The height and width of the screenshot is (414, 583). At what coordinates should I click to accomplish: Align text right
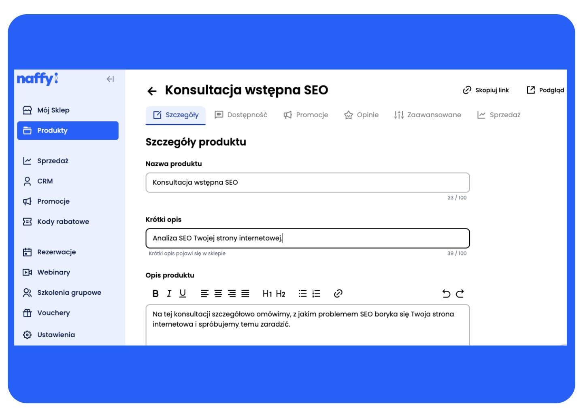(x=232, y=294)
